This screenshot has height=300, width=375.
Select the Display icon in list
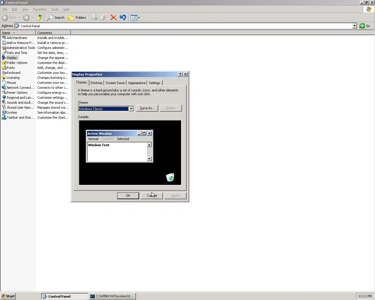(4, 58)
